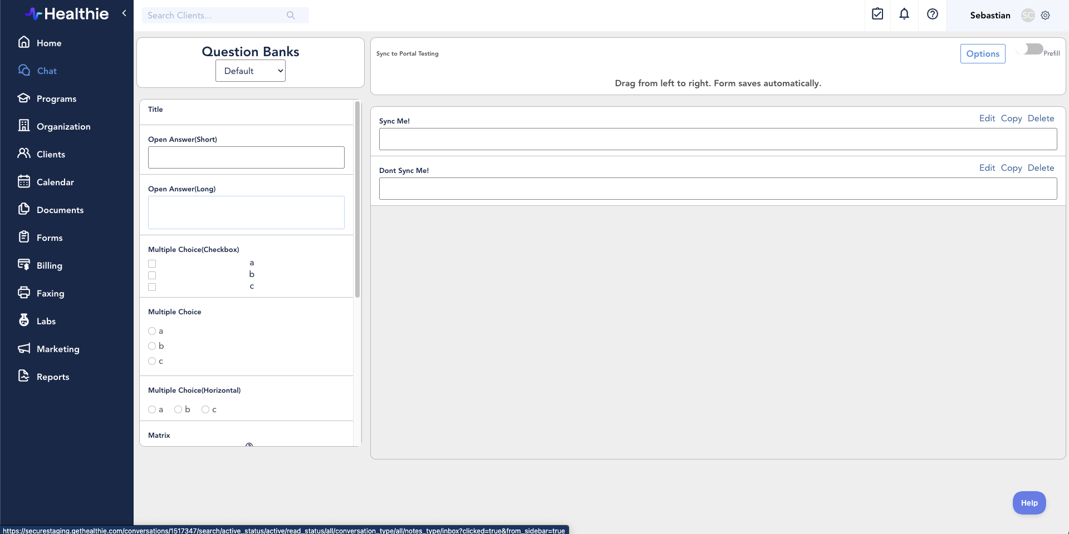This screenshot has width=1069, height=534.
Task: Click the SC user avatar
Action: 1028,16
